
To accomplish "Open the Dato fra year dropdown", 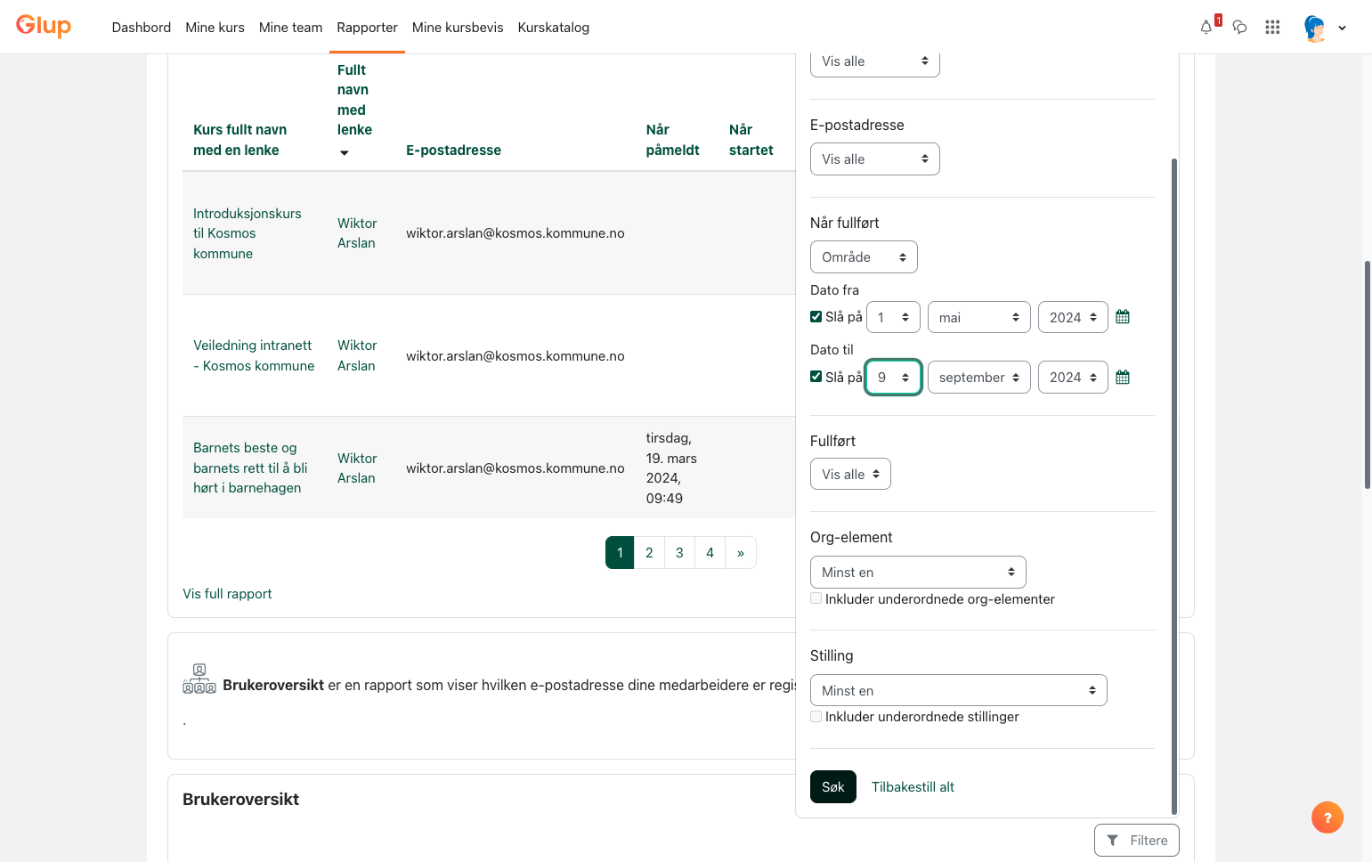I will (1073, 317).
